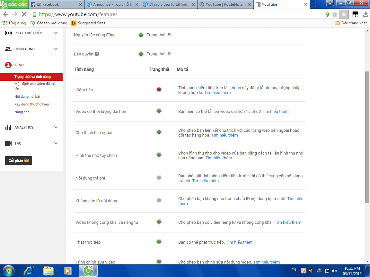The height and width of the screenshot is (277, 370).
Task: Open Suggested Sites bookmark
Action: (x=88, y=23)
